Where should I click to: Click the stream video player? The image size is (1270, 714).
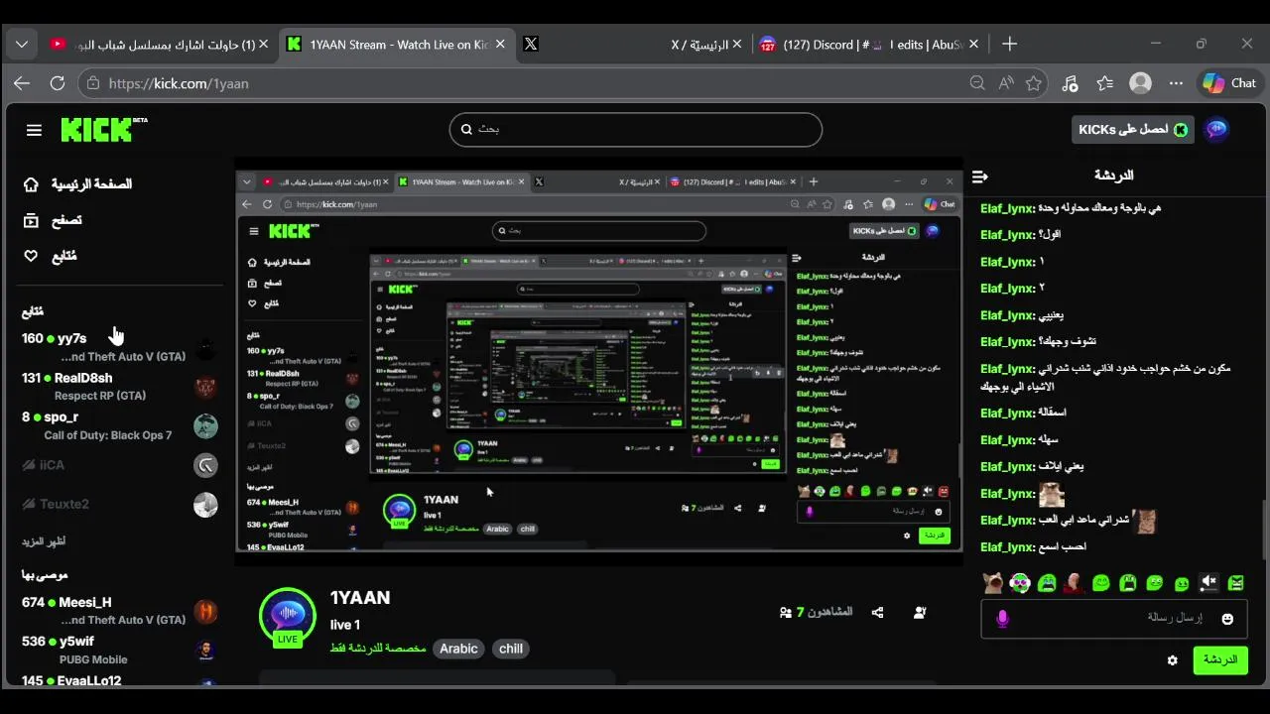click(x=598, y=362)
